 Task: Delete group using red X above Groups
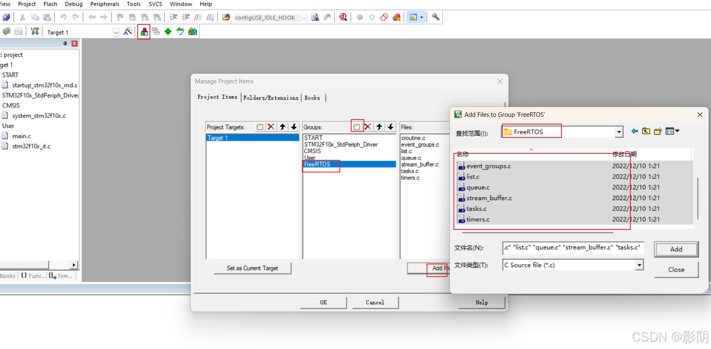(x=368, y=127)
